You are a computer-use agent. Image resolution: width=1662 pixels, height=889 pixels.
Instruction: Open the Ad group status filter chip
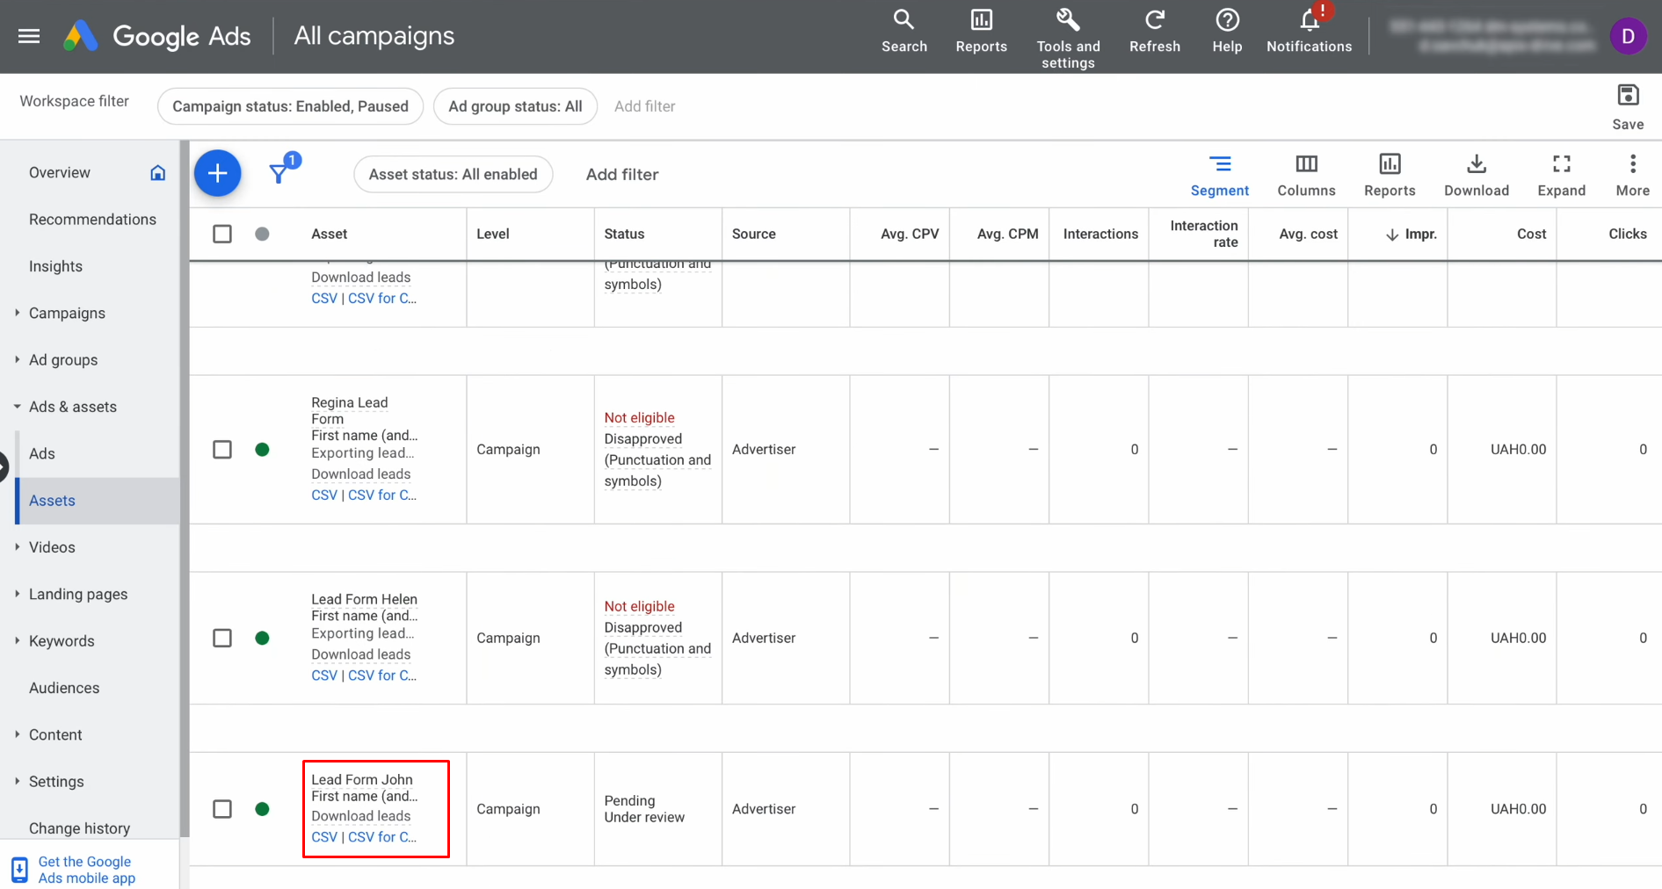(515, 106)
